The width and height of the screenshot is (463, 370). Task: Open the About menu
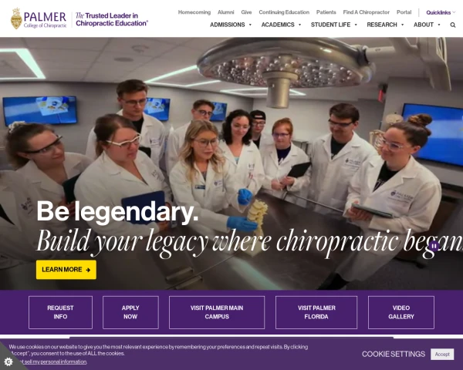click(x=427, y=25)
